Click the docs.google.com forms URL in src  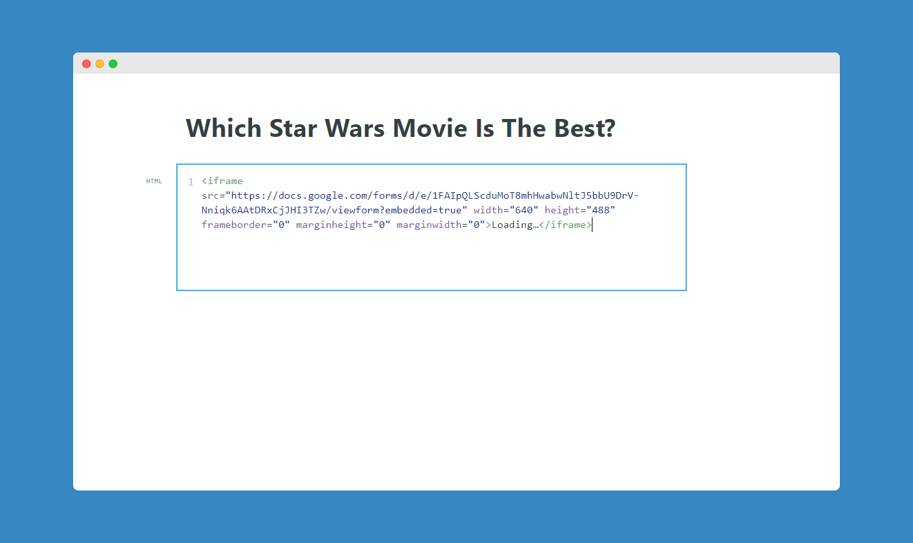pos(420,203)
